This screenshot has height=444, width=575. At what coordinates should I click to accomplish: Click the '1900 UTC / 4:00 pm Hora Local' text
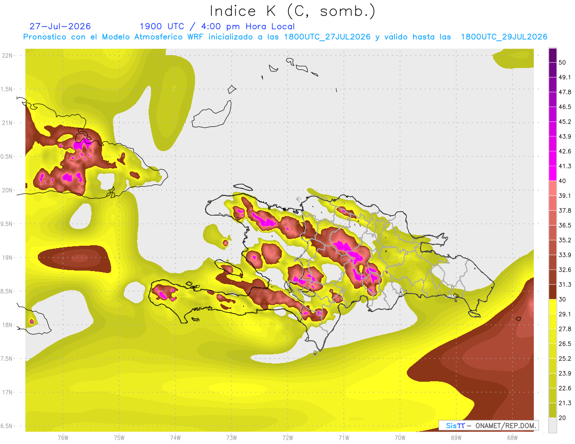pyautogui.click(x=217, y=26)
